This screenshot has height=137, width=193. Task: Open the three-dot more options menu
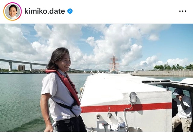tap(183, 11)
